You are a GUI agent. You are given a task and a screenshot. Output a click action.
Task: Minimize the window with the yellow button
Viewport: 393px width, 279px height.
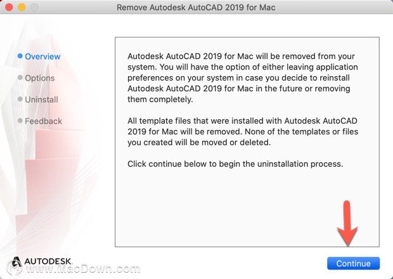22,7
